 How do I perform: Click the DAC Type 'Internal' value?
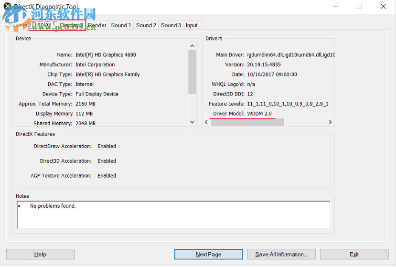point(85,84)
